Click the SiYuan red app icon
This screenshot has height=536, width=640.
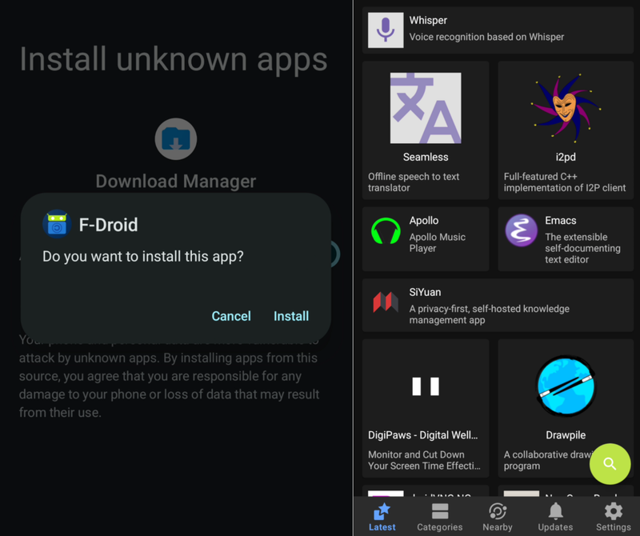coord(386,302)
